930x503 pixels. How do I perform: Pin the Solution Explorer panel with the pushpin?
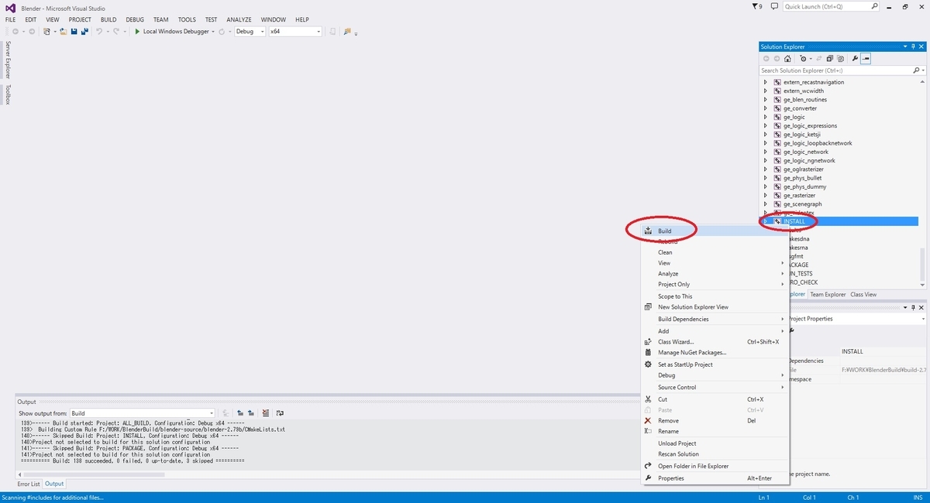coord(914,47)
